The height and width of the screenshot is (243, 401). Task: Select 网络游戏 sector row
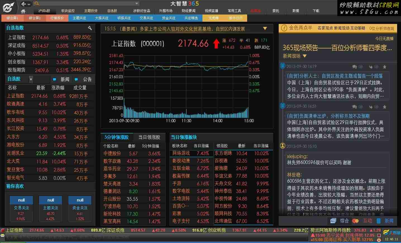(x=191, y=153)
